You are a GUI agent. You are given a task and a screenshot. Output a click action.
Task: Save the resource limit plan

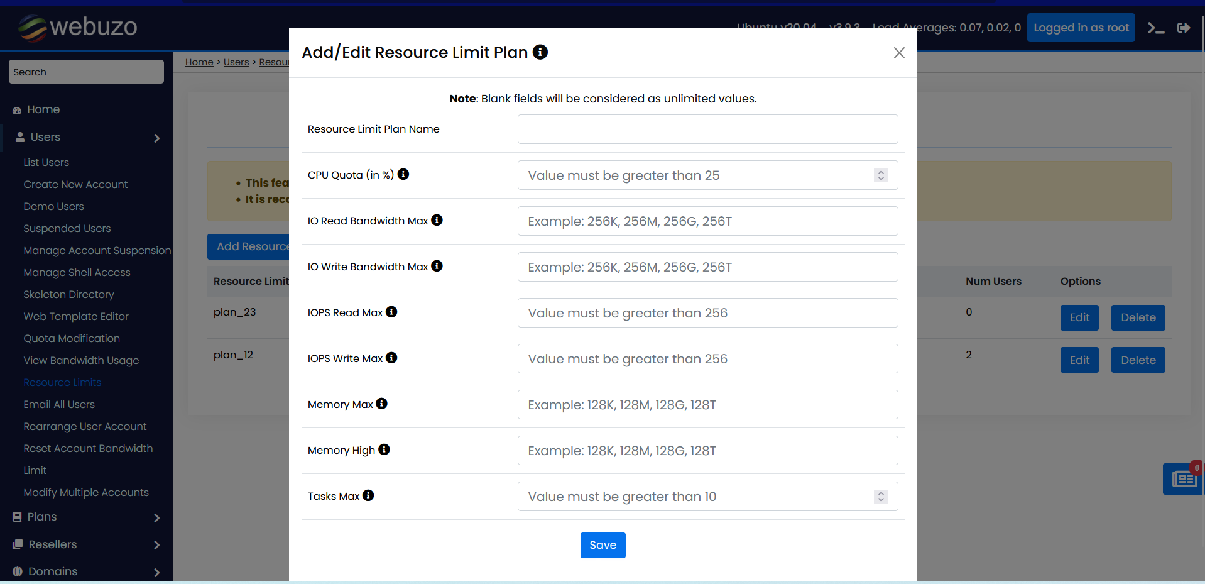point(602,545)
